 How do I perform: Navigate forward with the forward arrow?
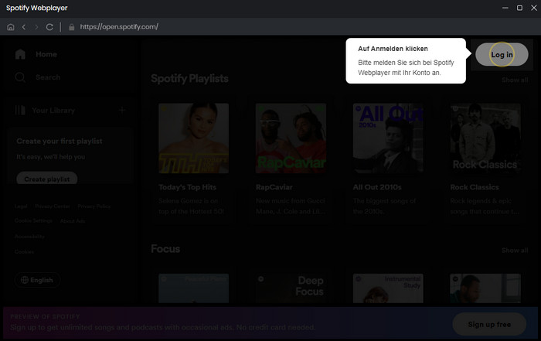[x=36, y=27]
